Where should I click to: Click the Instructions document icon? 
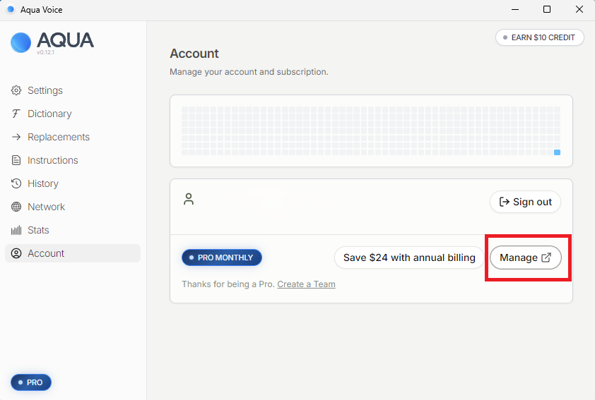point(16,160)
